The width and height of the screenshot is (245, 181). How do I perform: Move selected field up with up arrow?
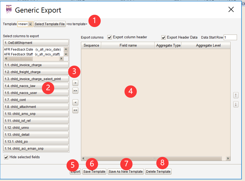pyautogui.click(x=236, y=95)
